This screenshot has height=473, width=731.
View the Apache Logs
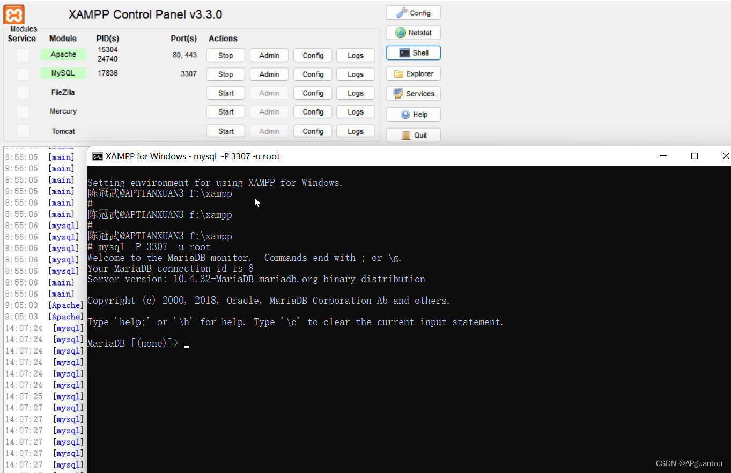(x=355, y=55)
